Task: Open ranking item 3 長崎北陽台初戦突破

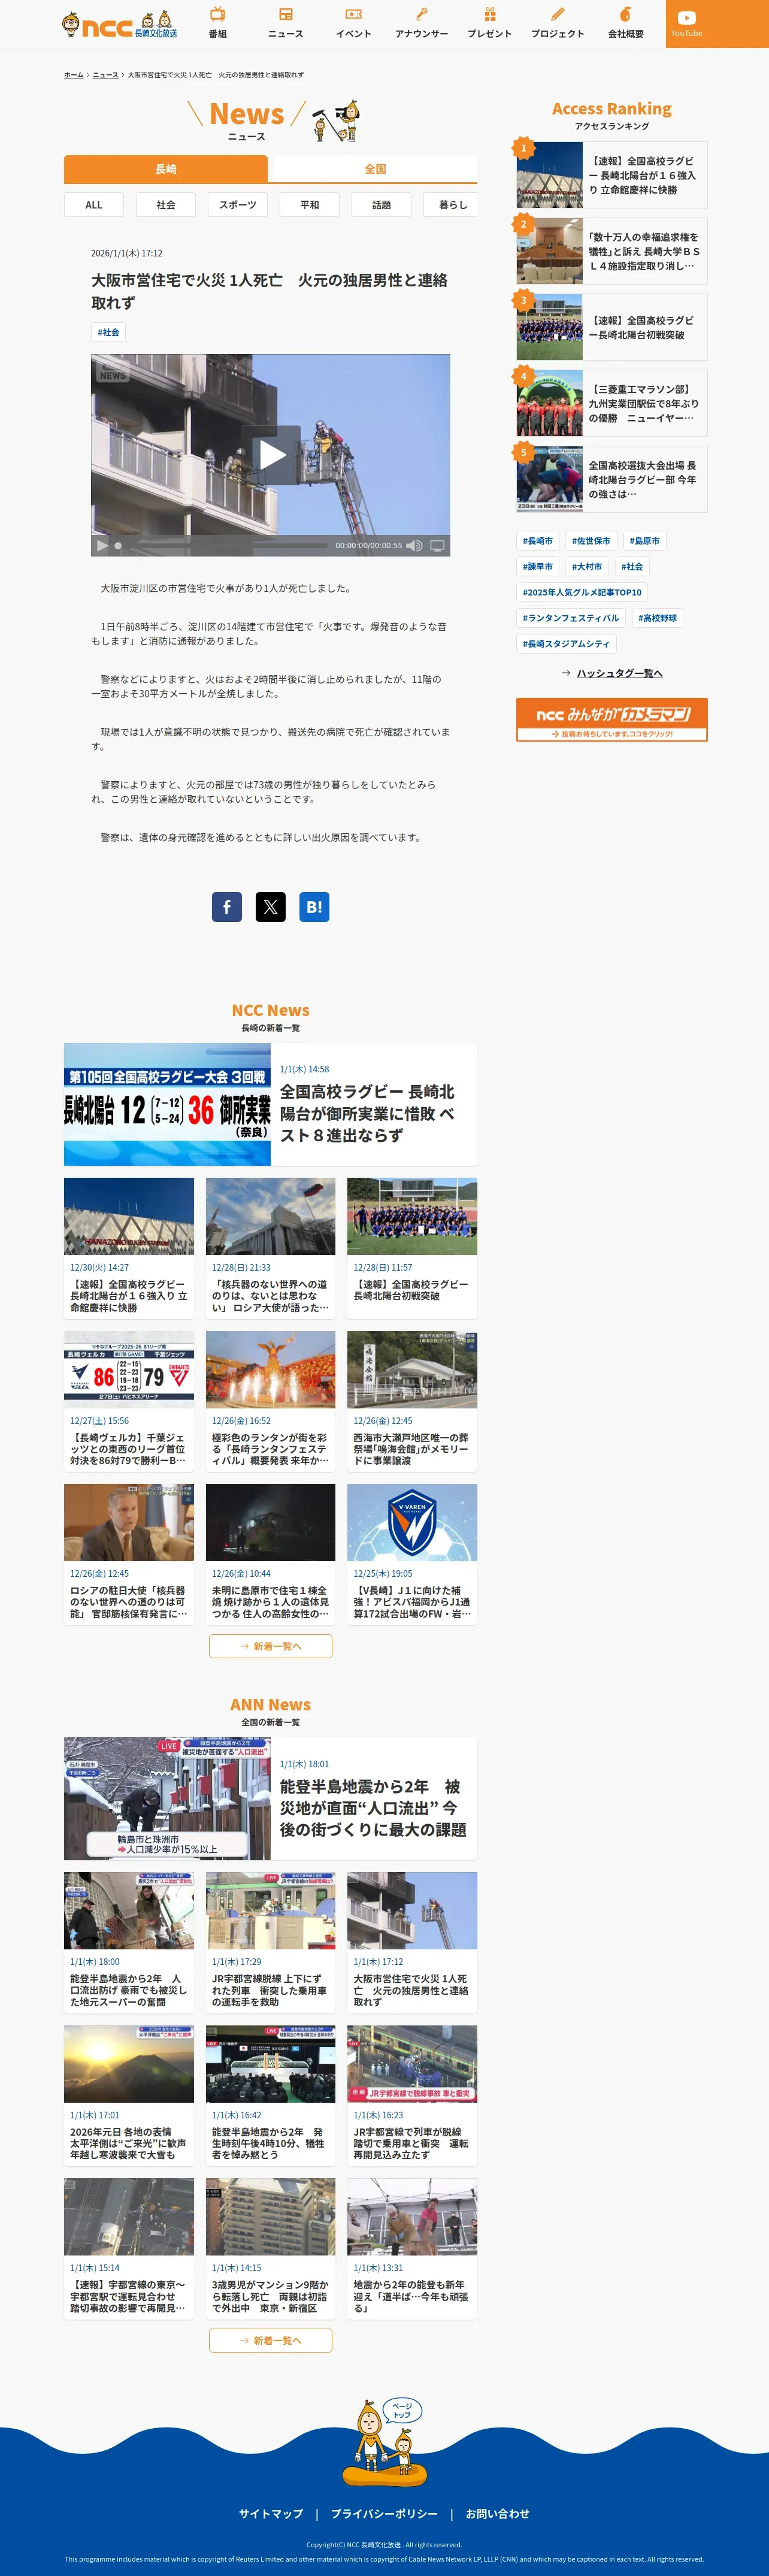Action: point(612,327)
